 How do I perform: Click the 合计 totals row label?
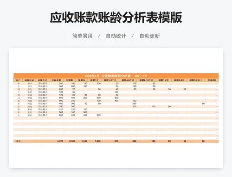[x=18, y=141]
